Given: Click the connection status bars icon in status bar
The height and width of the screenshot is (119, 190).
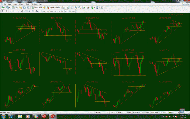Looking at the screenshot, I should coord(171,113).
